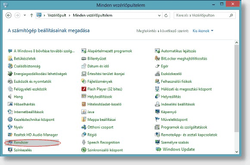
Task: Open the Hang speaker icon
Action: tap(10, 96)
